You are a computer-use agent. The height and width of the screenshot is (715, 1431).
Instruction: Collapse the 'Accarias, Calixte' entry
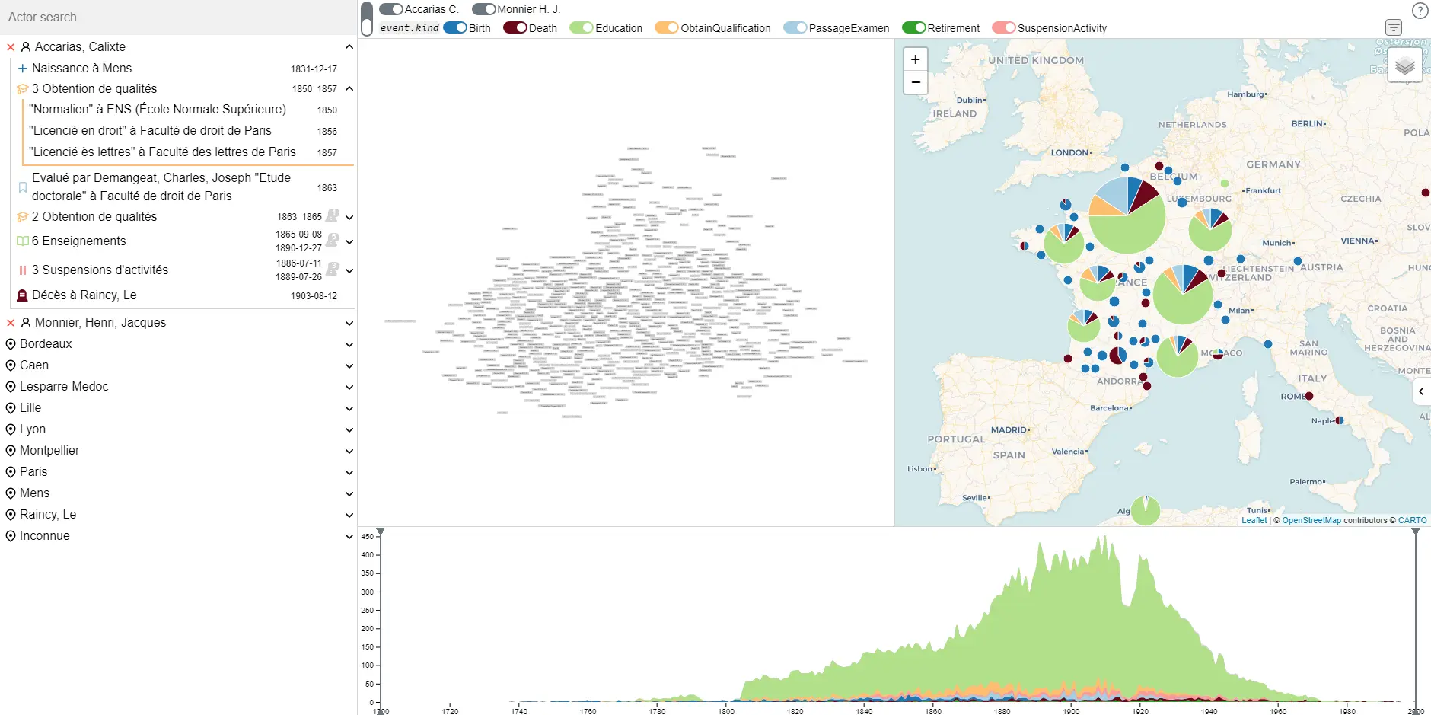click(349, 46)
